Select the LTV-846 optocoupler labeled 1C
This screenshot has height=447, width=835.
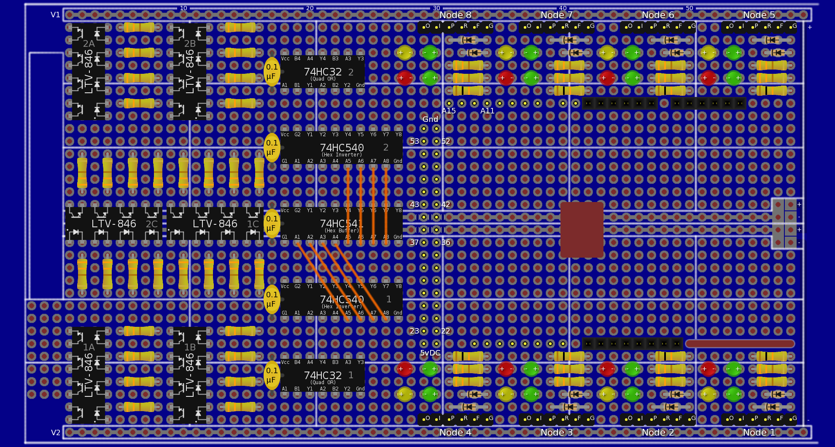tap(215, 223)
